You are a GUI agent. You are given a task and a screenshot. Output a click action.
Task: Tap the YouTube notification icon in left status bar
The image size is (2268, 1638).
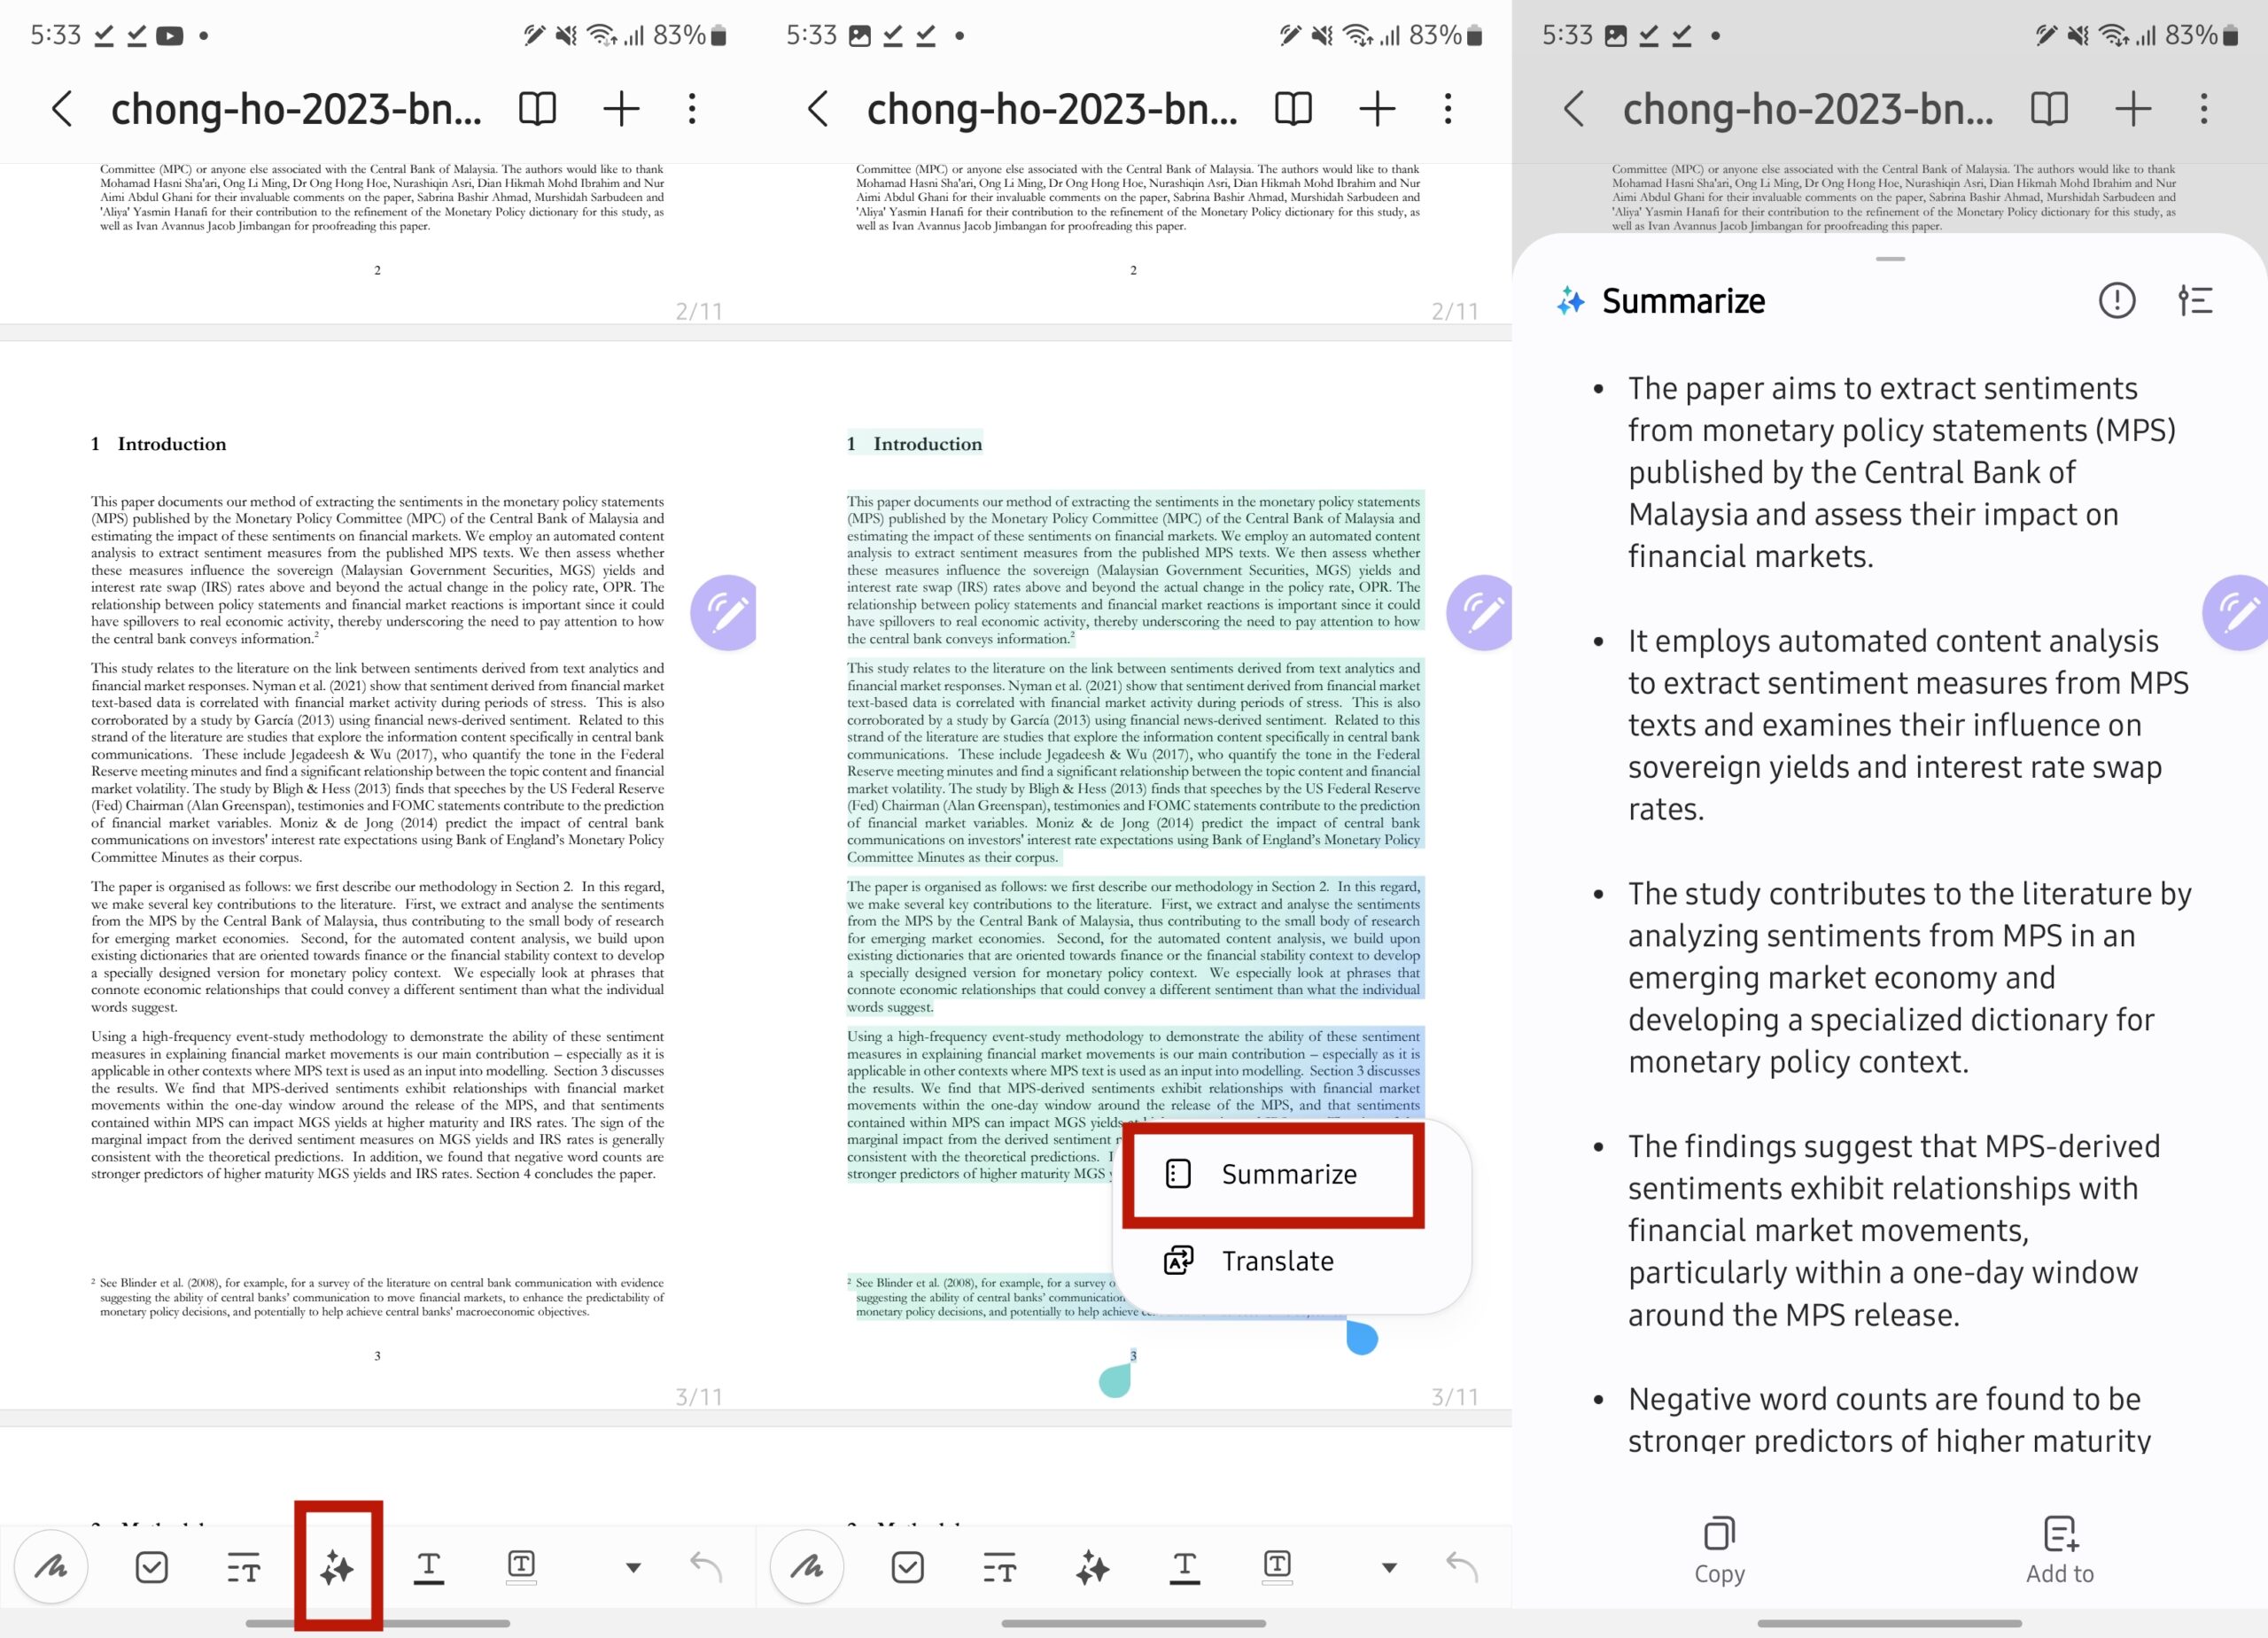pos(170,36)
